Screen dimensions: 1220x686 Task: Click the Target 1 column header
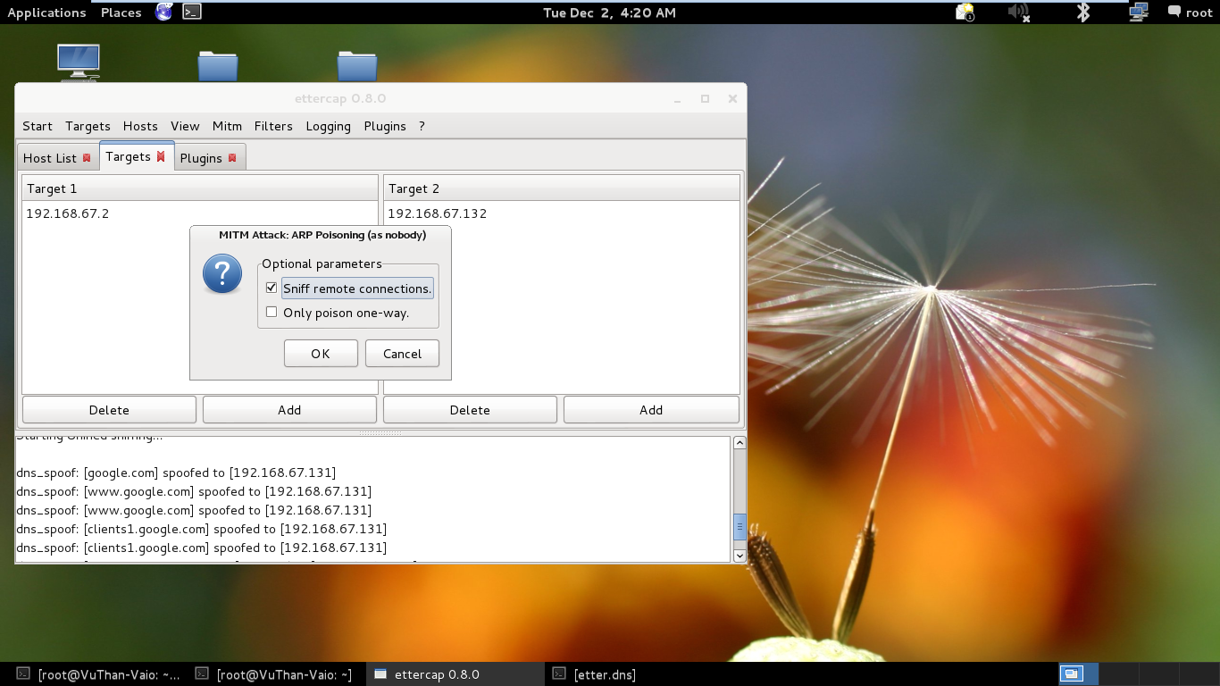[200, 188]
